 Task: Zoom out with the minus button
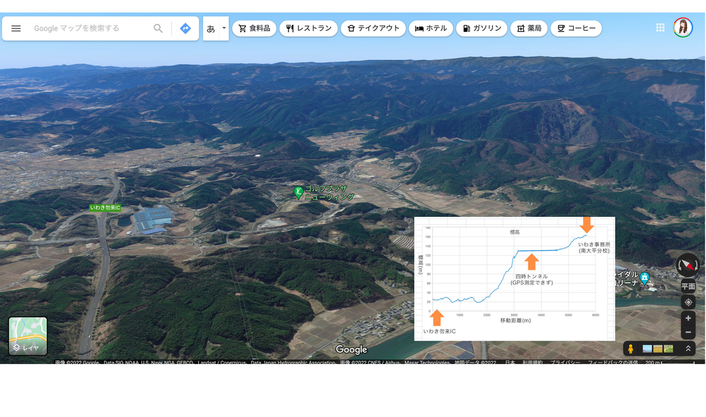coord(688,332)
